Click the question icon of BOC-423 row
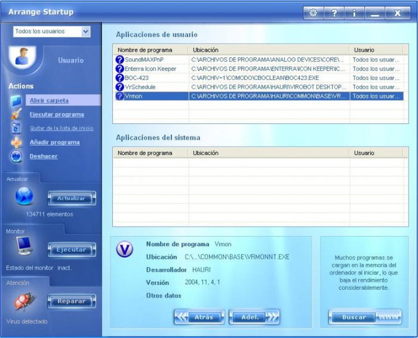This screenshot has width=418, height=338. coord(120,78)
